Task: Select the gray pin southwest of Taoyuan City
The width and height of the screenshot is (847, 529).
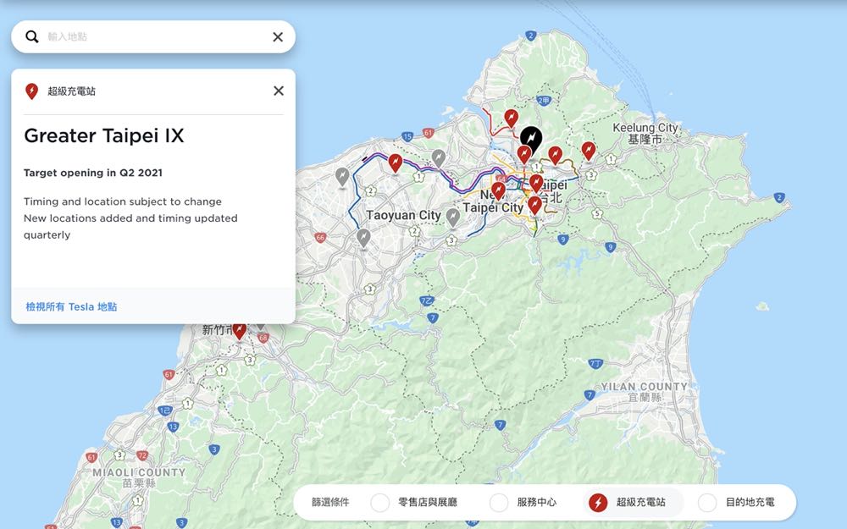Action: (x=363, y=237)
